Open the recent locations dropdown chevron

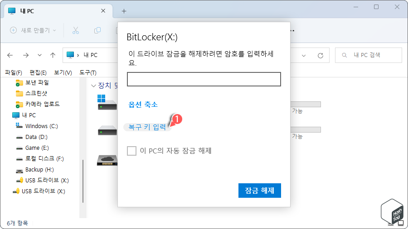click(39, 55)
